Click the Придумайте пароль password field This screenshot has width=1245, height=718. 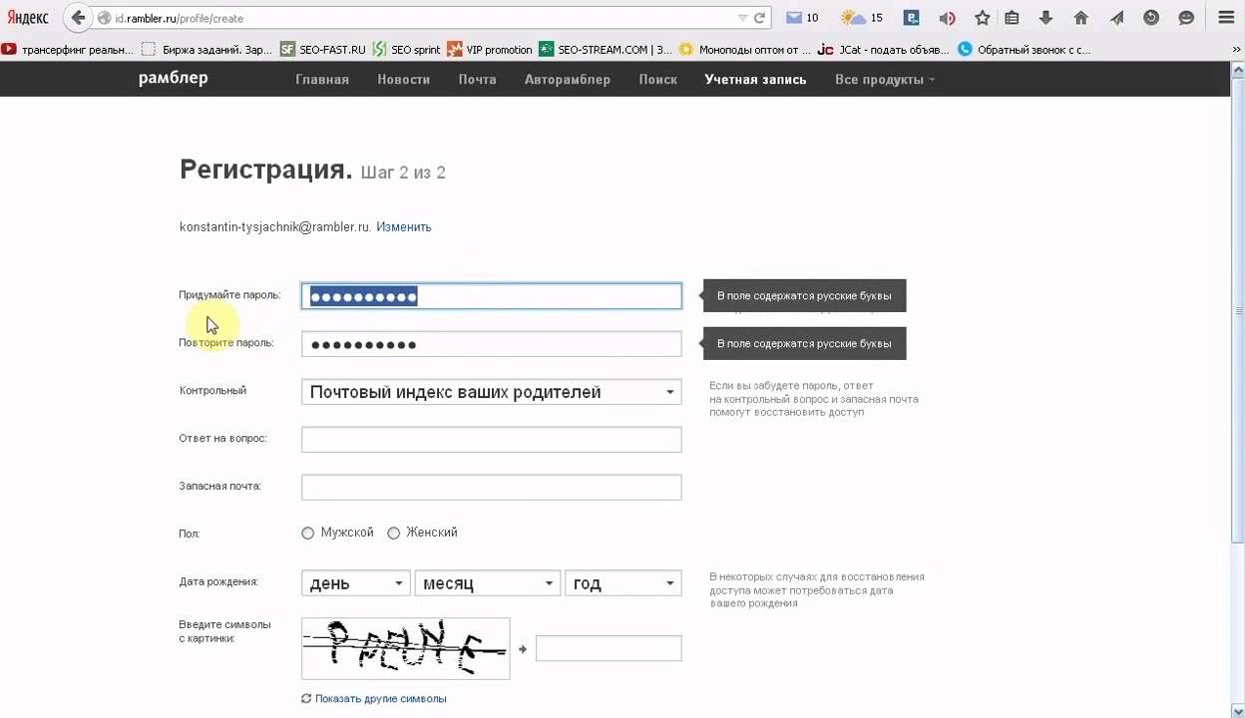tap(492, 296)
